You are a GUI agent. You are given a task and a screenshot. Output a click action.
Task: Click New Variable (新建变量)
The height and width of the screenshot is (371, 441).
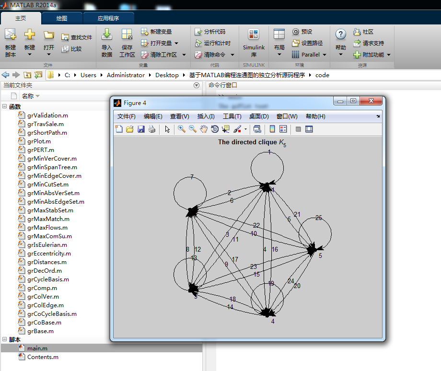click(x=156, y=32)
